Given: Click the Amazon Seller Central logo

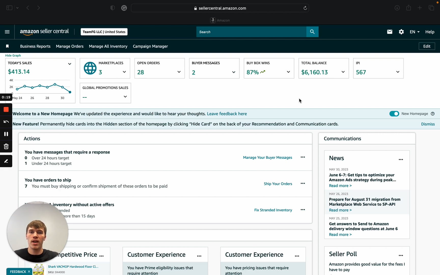Looking at the screenshot, I should [x=44, y=32].
